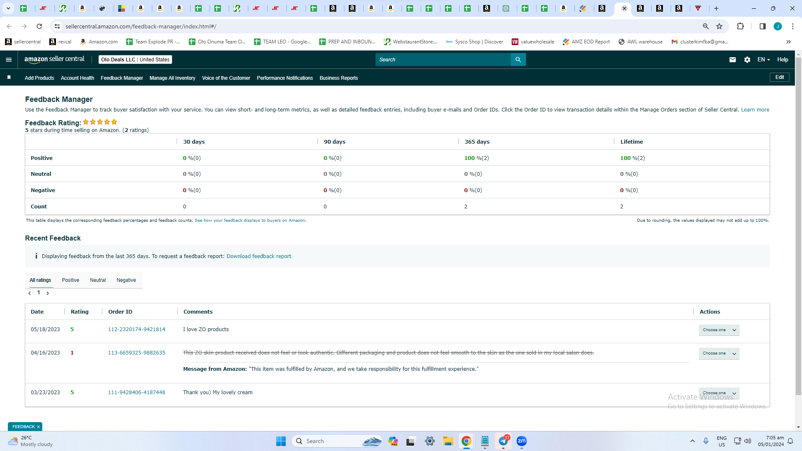Image resolution: width=802 pixels, height=451 pixels.
Task: Open Choose one dropdown for 05/18/2023 feedback
Action: (719, 330)
